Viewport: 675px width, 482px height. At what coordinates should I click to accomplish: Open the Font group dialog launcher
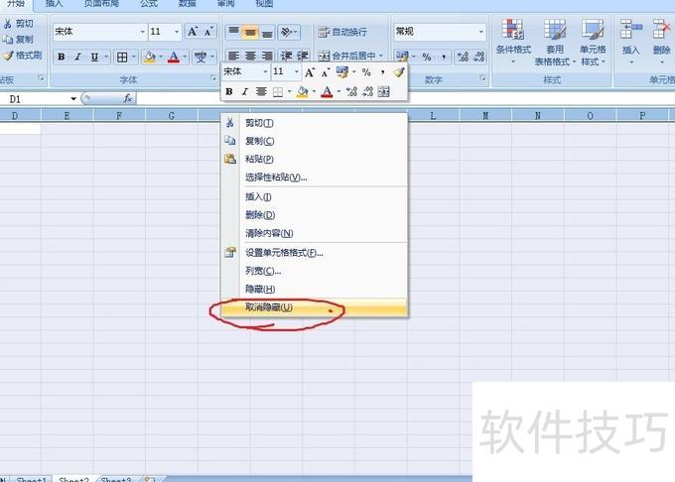(213, 77)
